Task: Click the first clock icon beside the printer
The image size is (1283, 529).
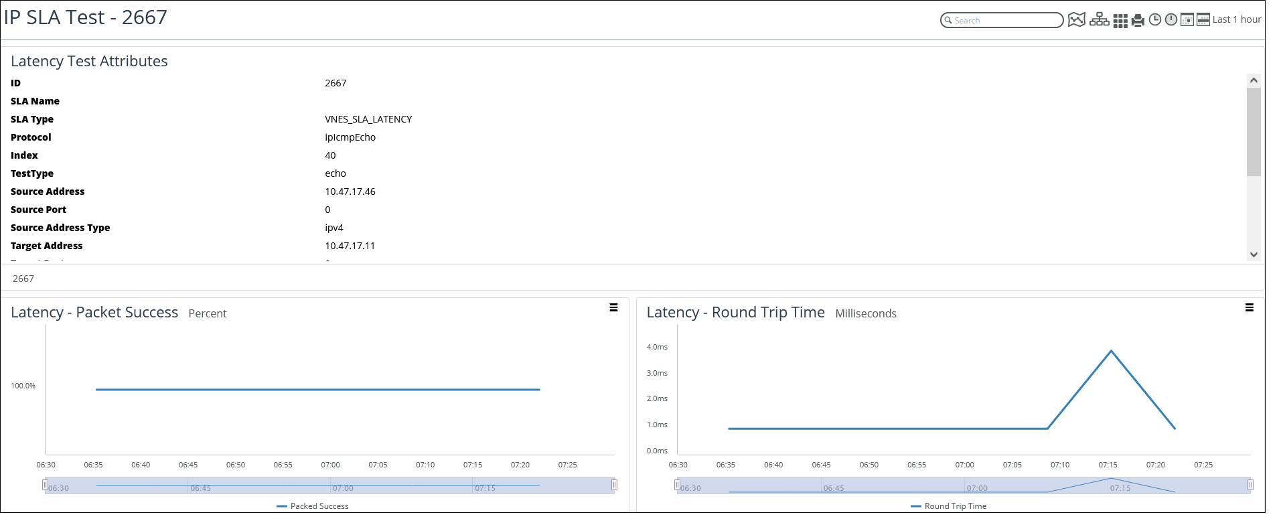Action: point(1155,20)
